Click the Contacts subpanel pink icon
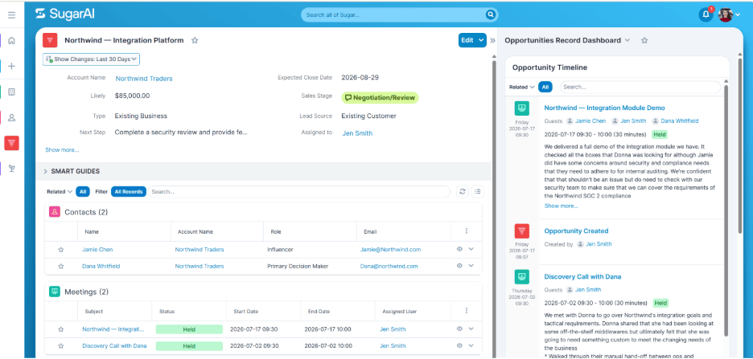 [55, 212]
